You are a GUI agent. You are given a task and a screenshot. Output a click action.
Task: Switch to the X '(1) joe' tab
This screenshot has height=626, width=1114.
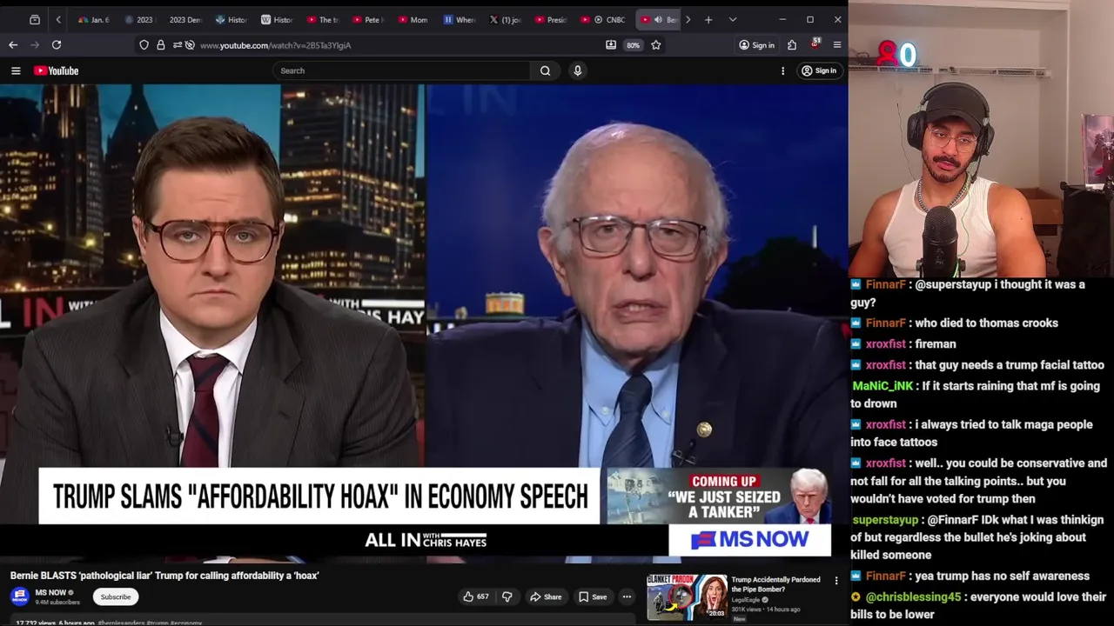tap(505, 19)
